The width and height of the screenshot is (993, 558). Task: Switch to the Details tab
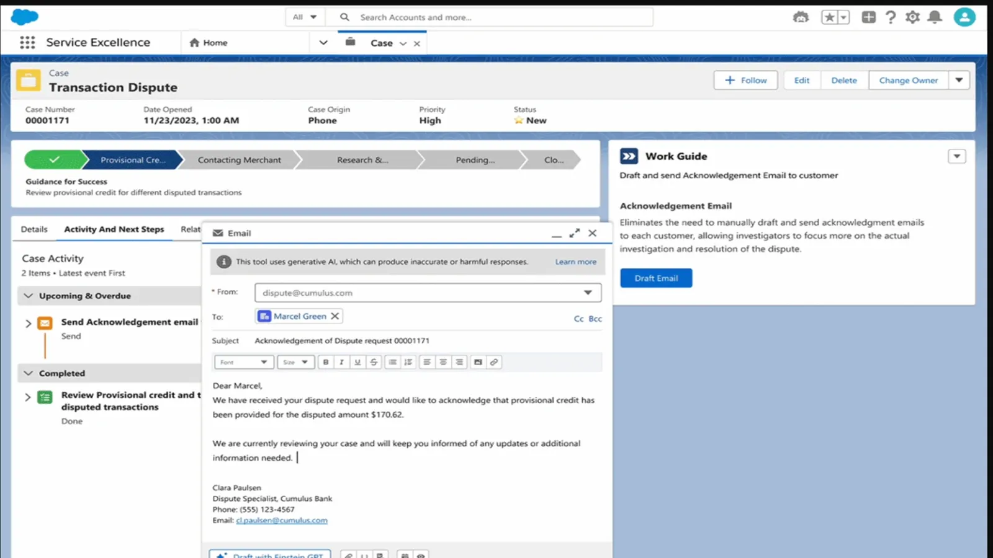tap(34, 229)
